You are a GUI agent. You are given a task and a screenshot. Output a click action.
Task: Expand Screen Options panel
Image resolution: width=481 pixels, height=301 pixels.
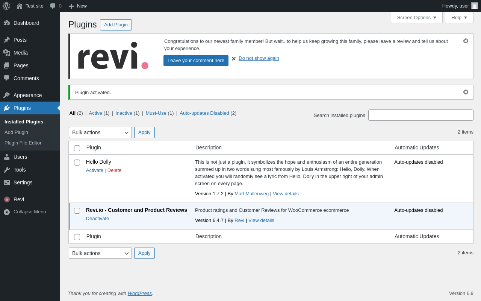(417, 17)
